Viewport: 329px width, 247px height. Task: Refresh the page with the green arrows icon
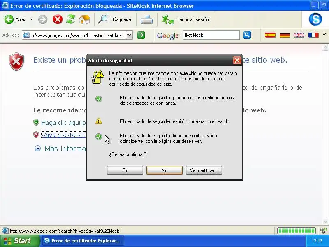coord(71,19)
